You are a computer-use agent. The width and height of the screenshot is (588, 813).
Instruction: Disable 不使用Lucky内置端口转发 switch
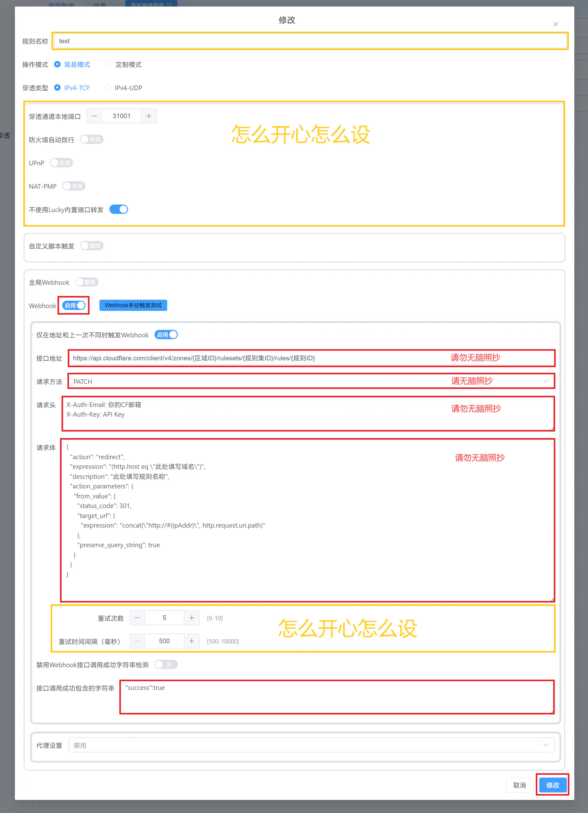(119, 209)
